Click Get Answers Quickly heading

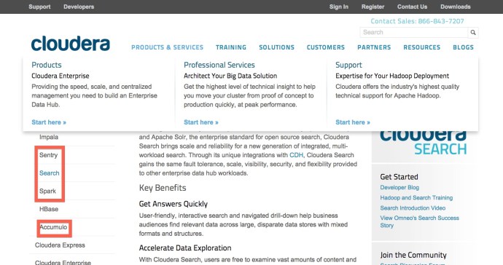click(173, 204)
